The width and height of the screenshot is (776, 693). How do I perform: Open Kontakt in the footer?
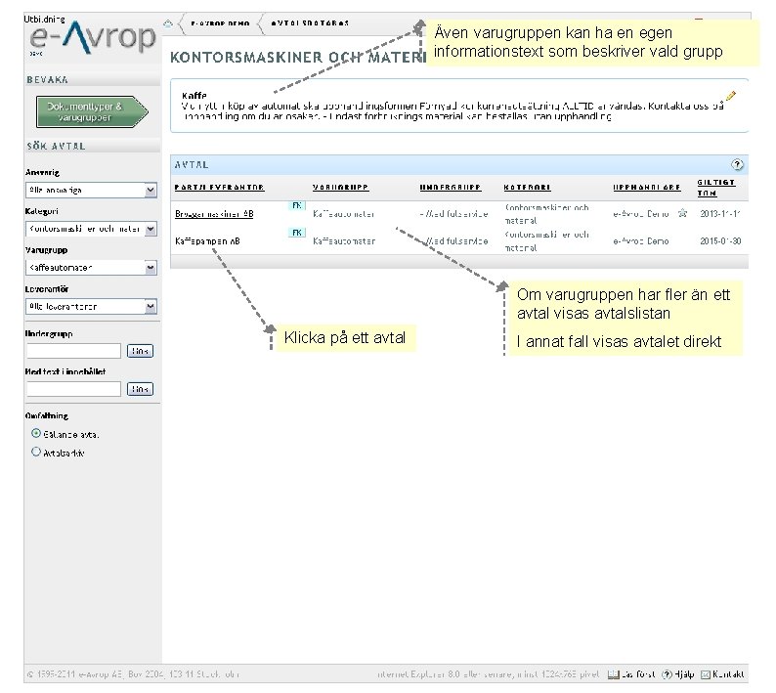(722, 674)
